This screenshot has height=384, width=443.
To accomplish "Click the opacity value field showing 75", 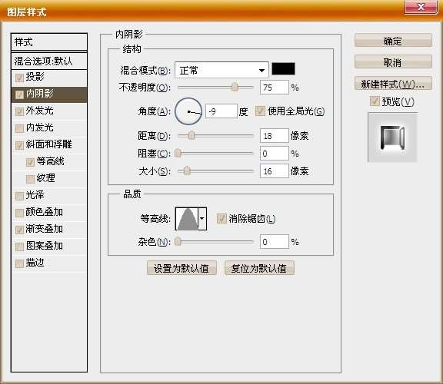I will 275,88.
